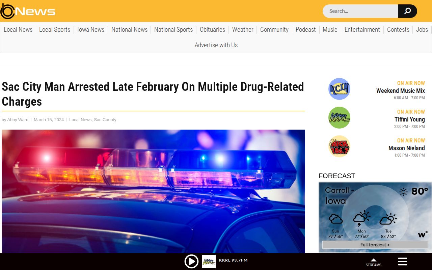Click the Advertise with Us link
This screenshot has height=270, width=432.
point(216,45)
